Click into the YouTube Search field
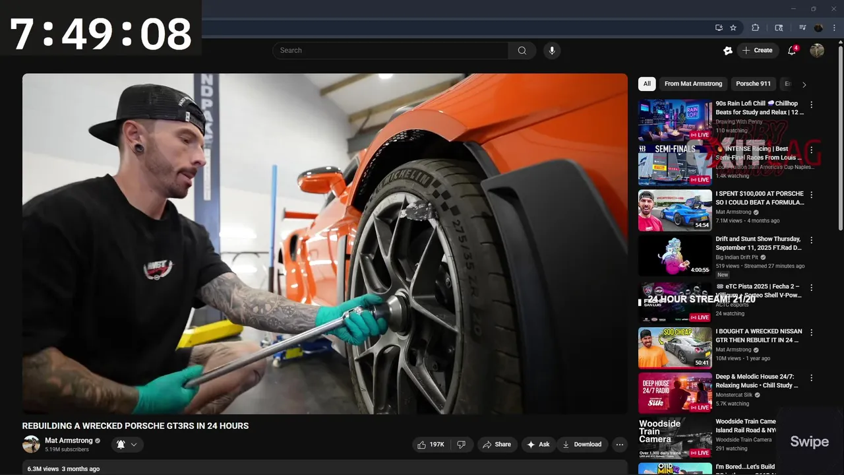This screenshot has width=844, height=475. pos(390,50)
